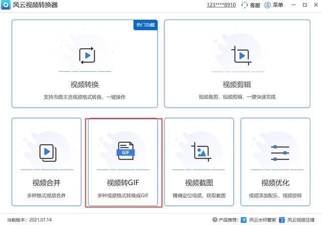Select the 视频转换 title text
The image size is (322, 225).
point(85,84)
